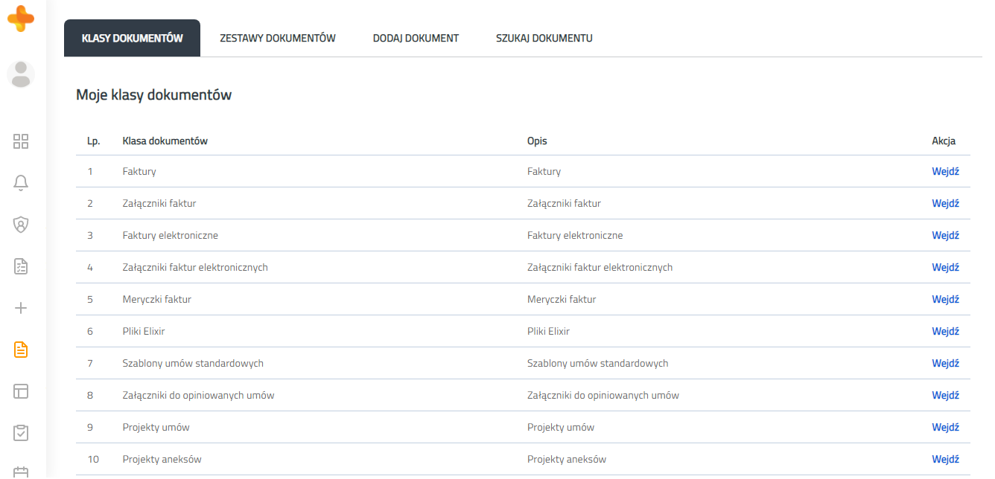
Task: Select Szablony umów standardowych class name cell
Action: click(x=193, y=364)
